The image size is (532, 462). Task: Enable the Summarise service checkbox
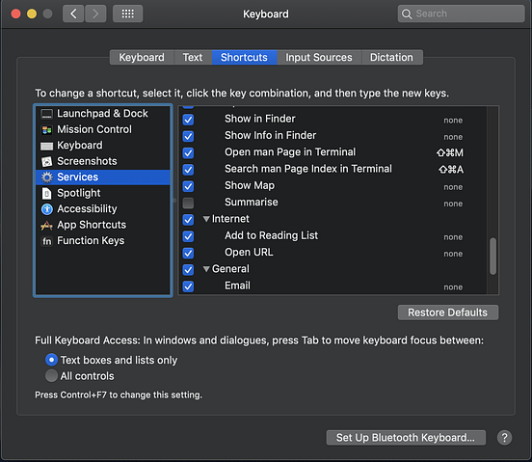click(x=188, y=203)
